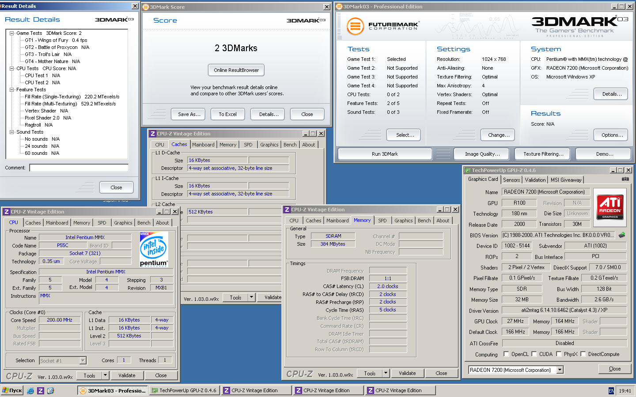This screenshot has width=636, height=397.
Task: Click the ati2mtag Driver Version field
Action: click(564, 310)
